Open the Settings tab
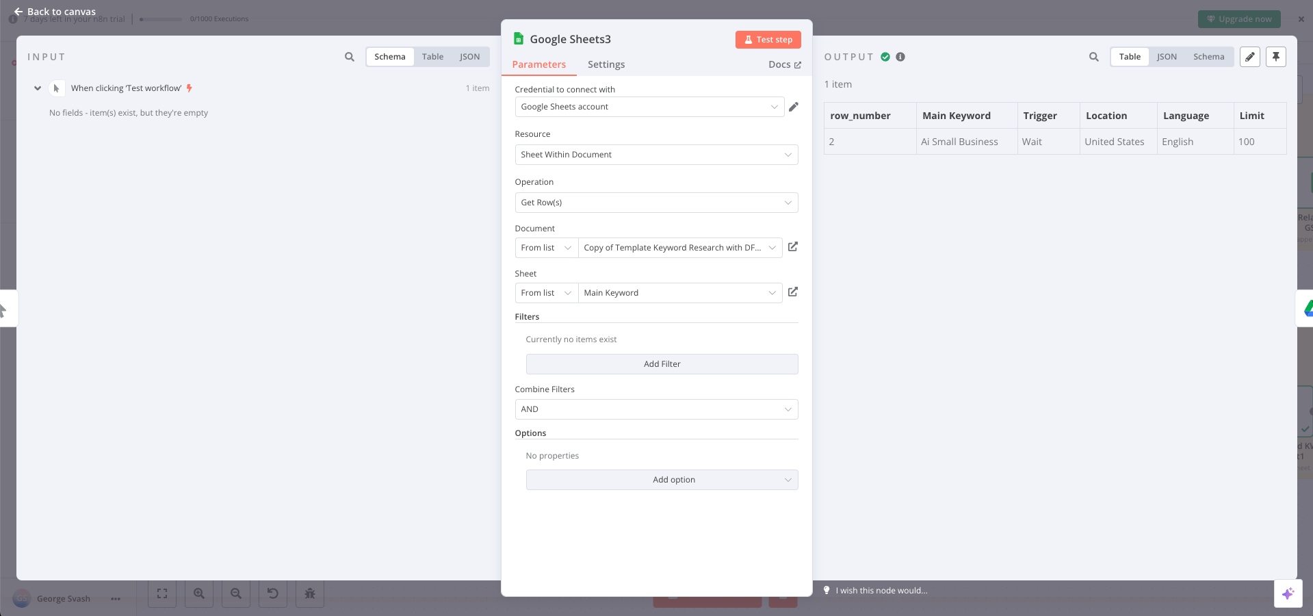 point(606,64)
